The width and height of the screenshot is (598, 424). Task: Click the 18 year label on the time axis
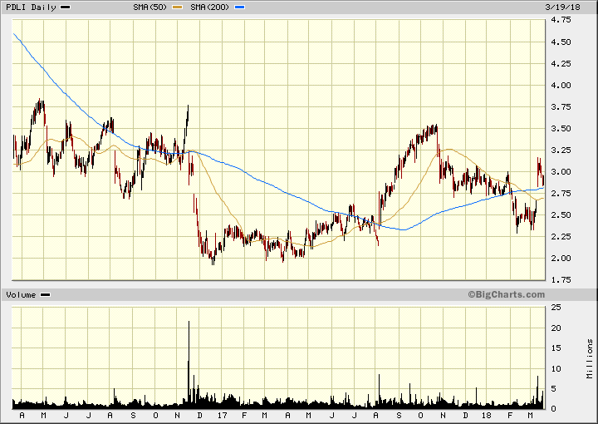[x=486, y=415]
